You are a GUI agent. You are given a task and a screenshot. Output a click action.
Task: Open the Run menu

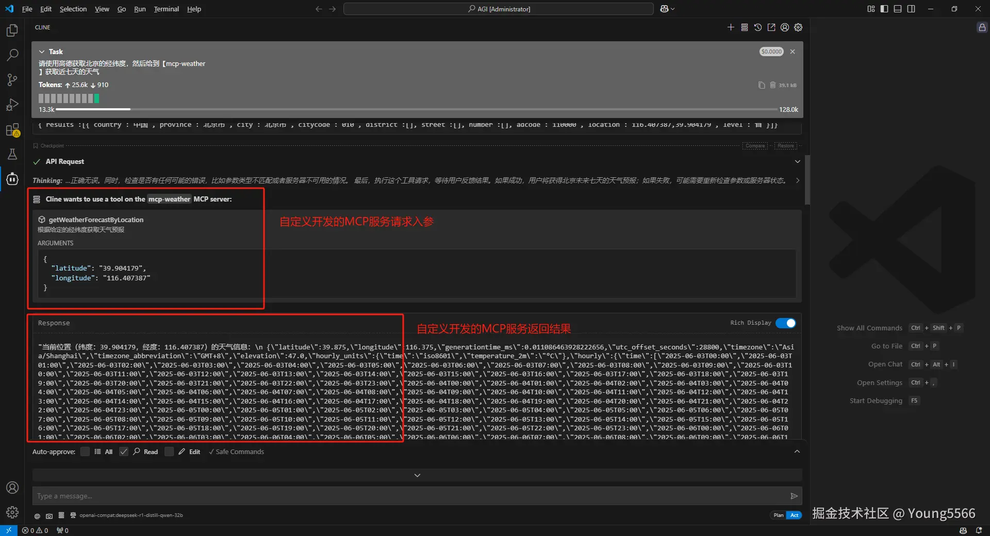click(140, 9)
